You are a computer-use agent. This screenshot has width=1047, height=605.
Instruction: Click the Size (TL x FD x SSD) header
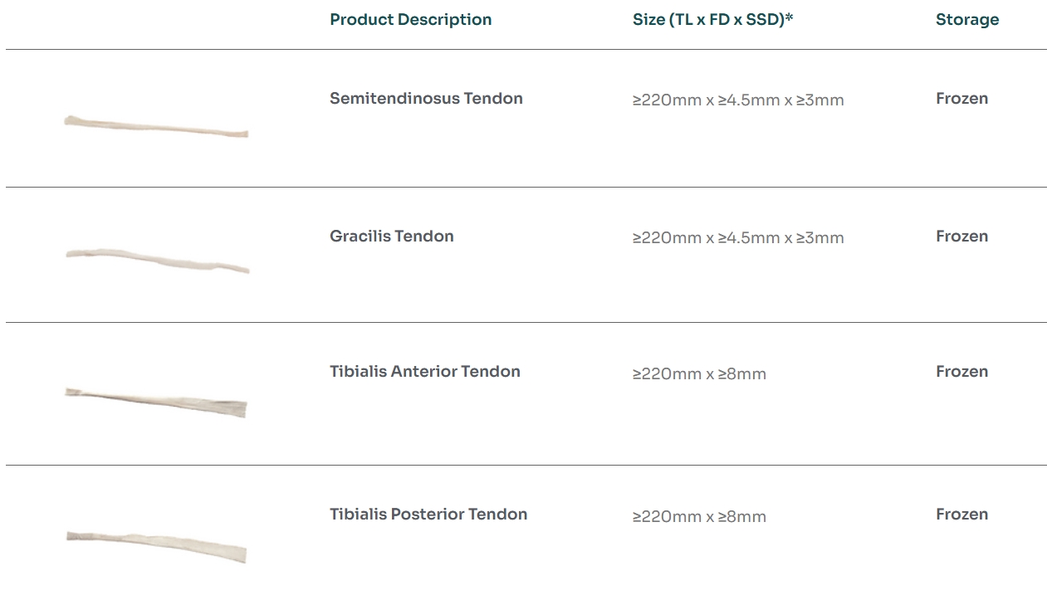(x=708, y=19)
